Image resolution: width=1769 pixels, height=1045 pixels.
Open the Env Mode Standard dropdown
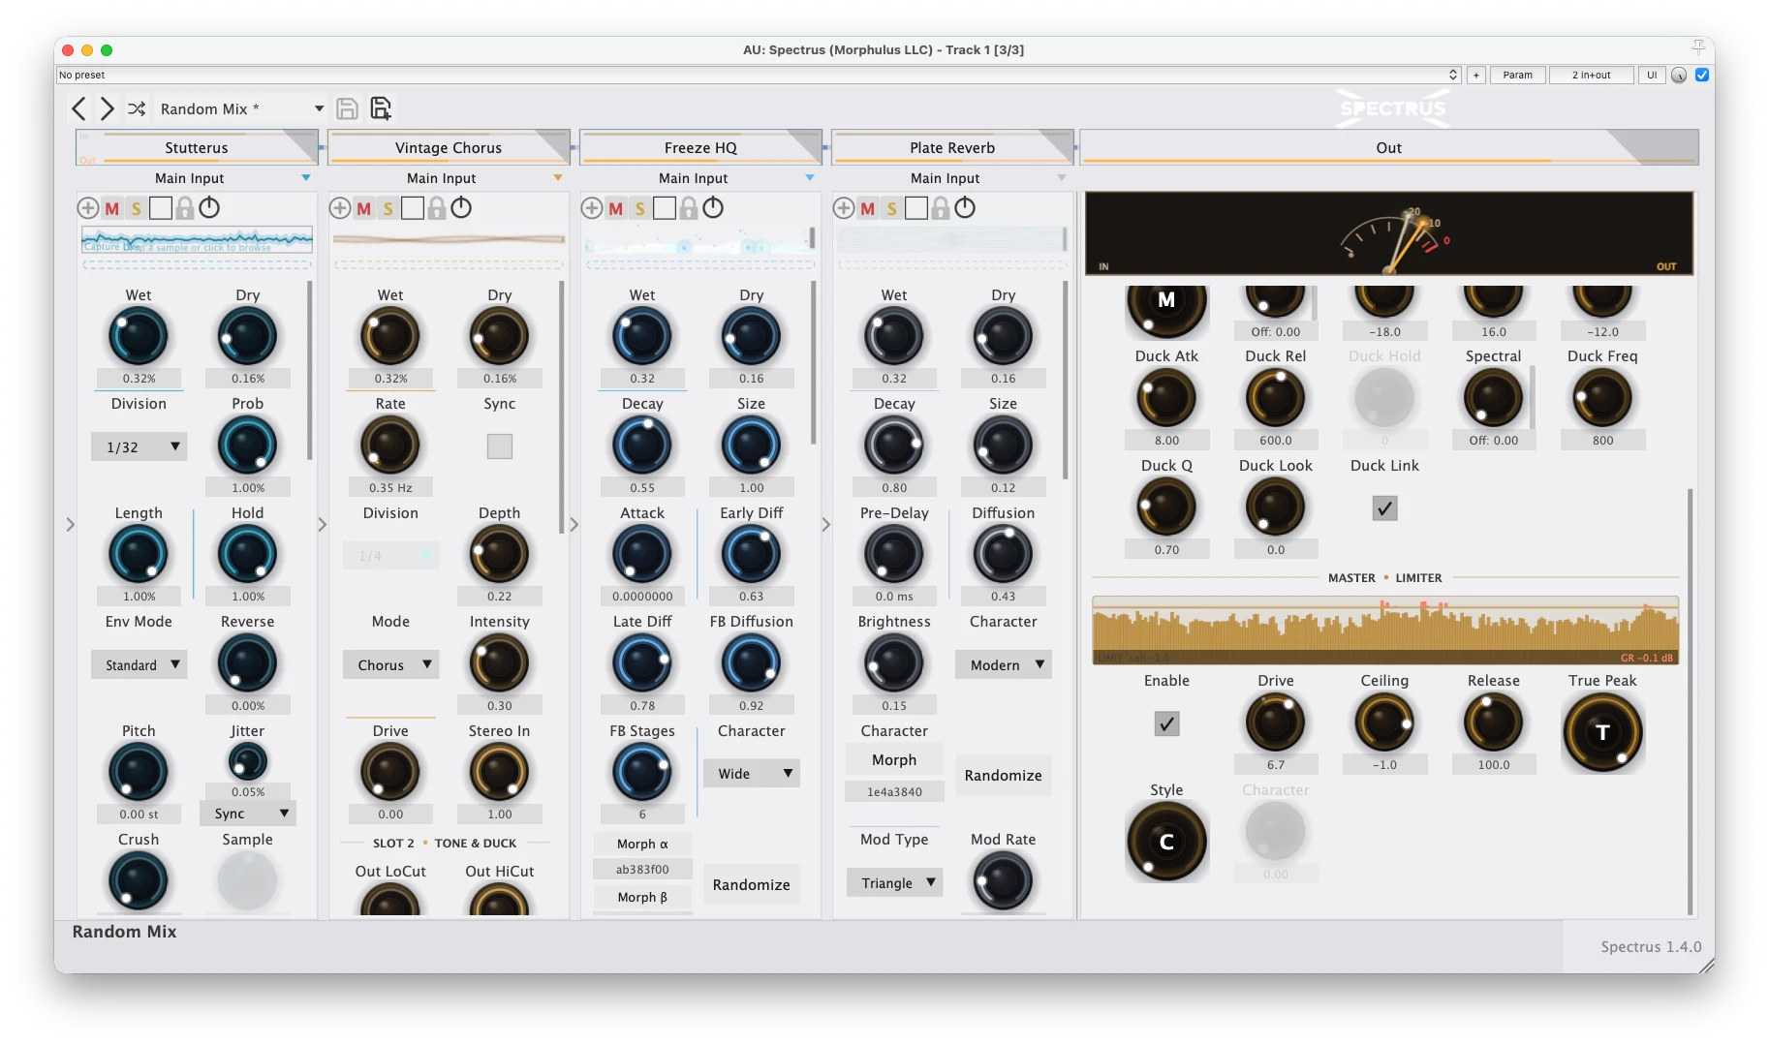[x=140, y=665]
